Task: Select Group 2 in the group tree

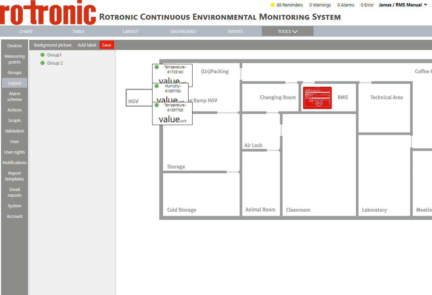Action: click(x=55, y=63)
